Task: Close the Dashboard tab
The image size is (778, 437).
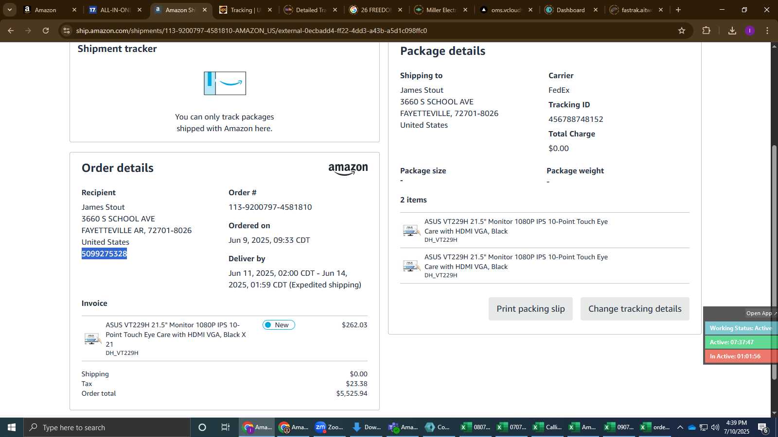Action: 596,10
